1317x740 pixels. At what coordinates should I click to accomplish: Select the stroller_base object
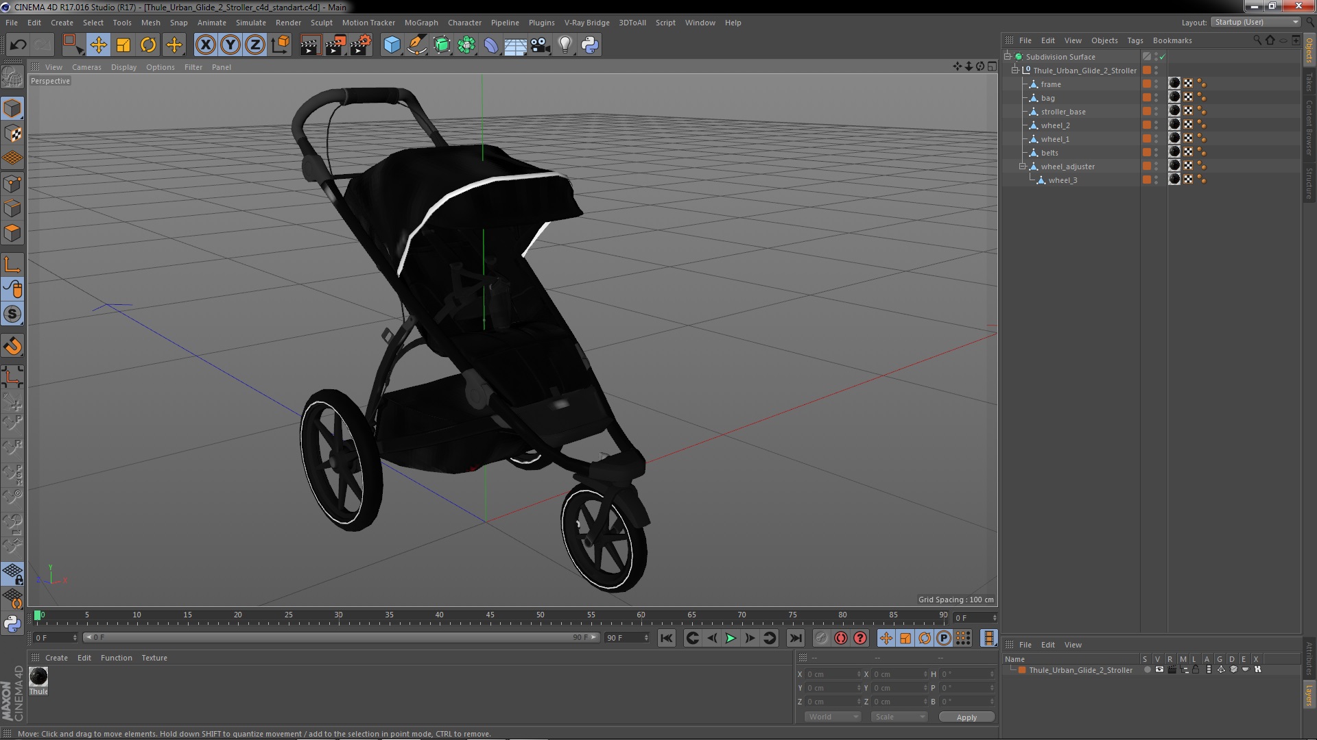pos(1063,112)
